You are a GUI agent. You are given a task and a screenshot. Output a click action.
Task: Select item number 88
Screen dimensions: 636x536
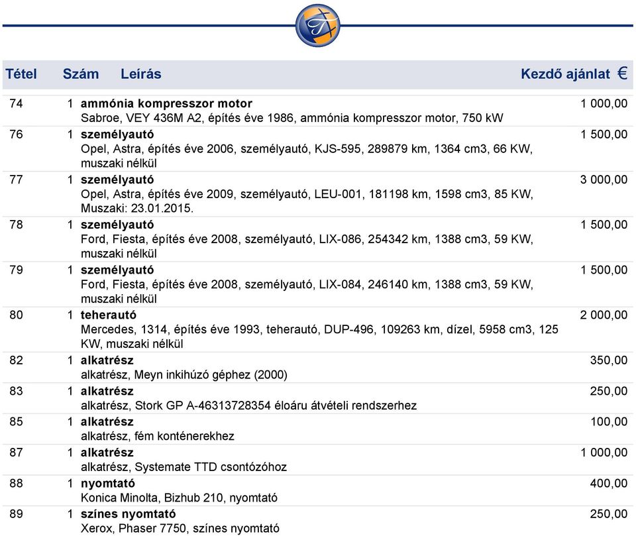tap(16, 483)
